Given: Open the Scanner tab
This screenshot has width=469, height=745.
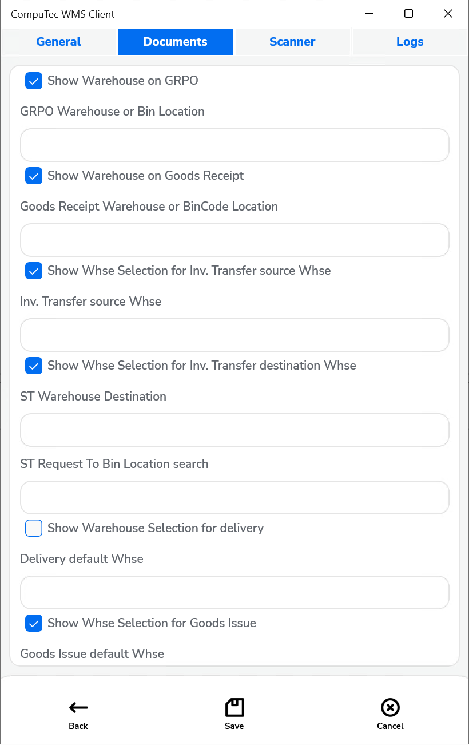Looking at the screenshot, I should [292, 41].
